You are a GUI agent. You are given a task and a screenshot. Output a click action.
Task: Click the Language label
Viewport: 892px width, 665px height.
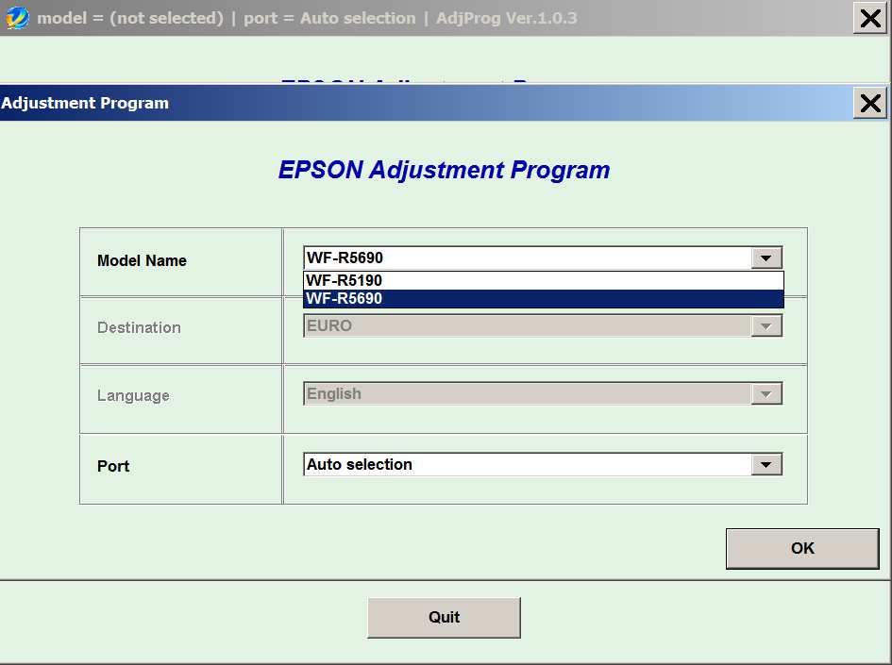[133, 395]
